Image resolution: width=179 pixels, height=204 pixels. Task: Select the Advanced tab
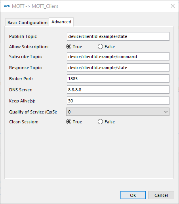point(61,22)
